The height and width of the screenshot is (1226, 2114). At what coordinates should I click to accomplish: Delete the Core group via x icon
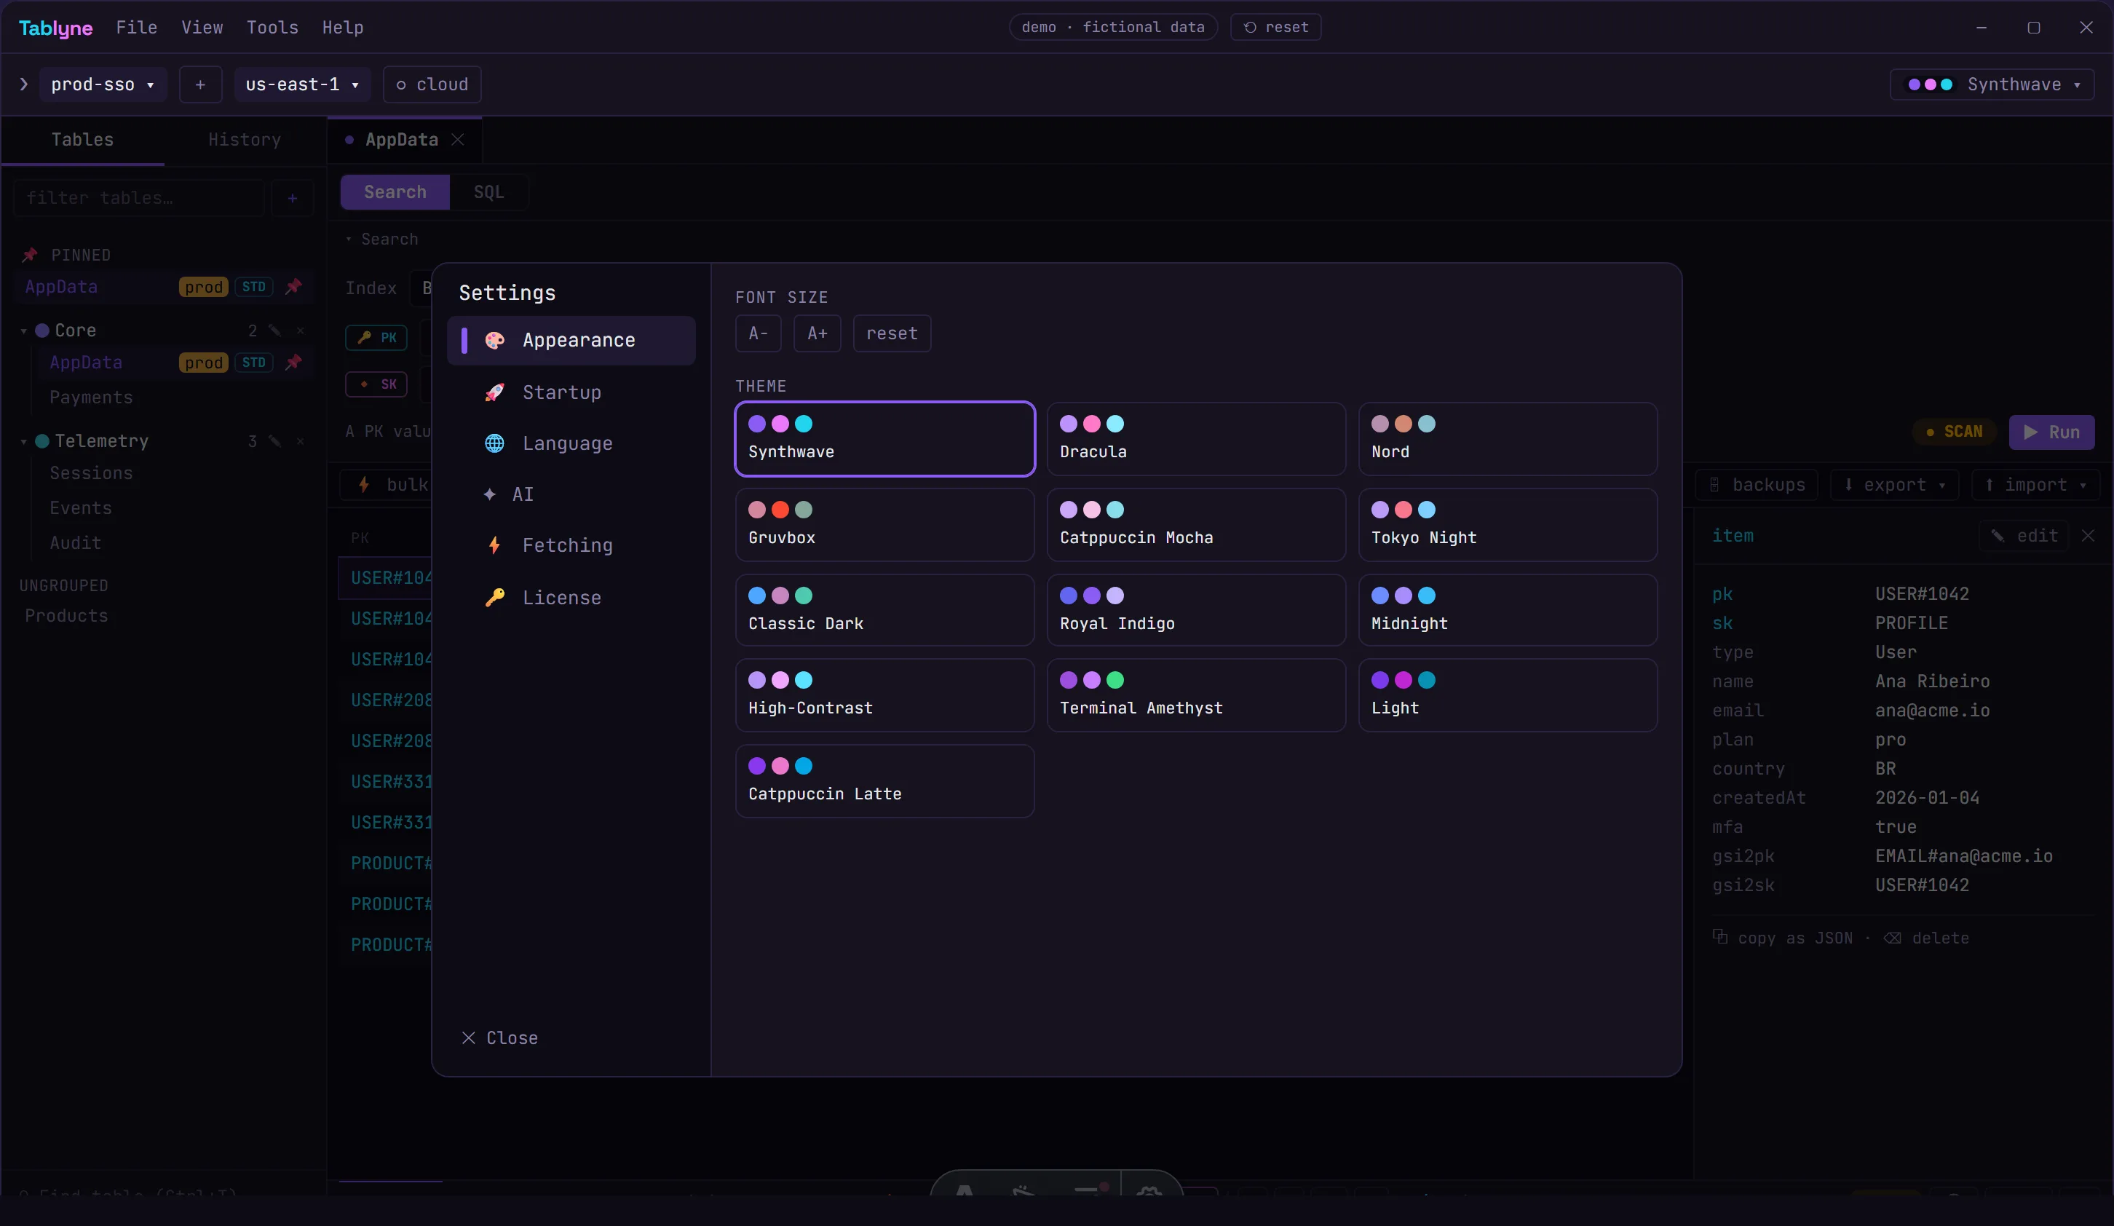[301, 331]
